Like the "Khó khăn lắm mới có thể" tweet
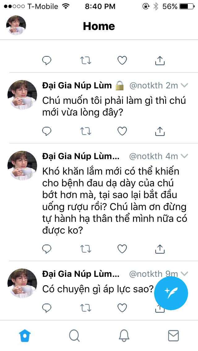This screenshot has height=351, width=198. tap(123, 248)
